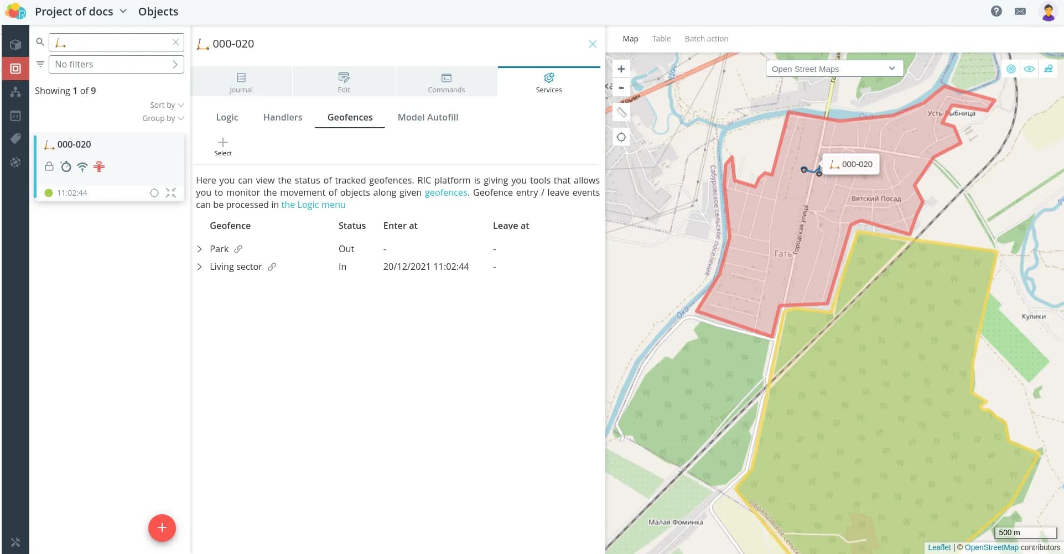The width and height of the screenshot is (1064, 554).
Task: Click the Select geofence button
Action: pyautogui.click(x=223, y=147)
